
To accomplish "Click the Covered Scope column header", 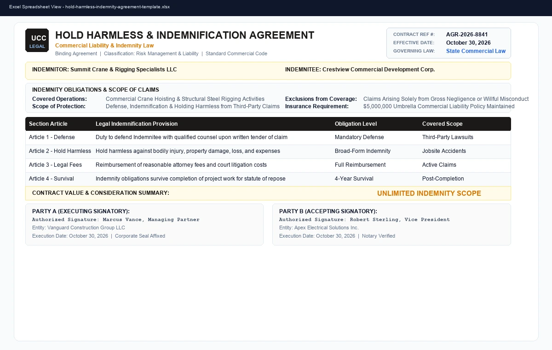I will click(442, 124).
